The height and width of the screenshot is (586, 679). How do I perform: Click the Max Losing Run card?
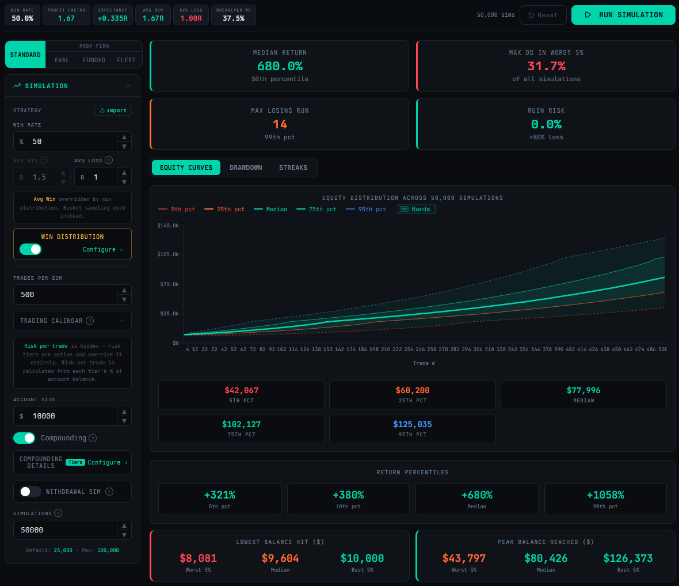279,124
